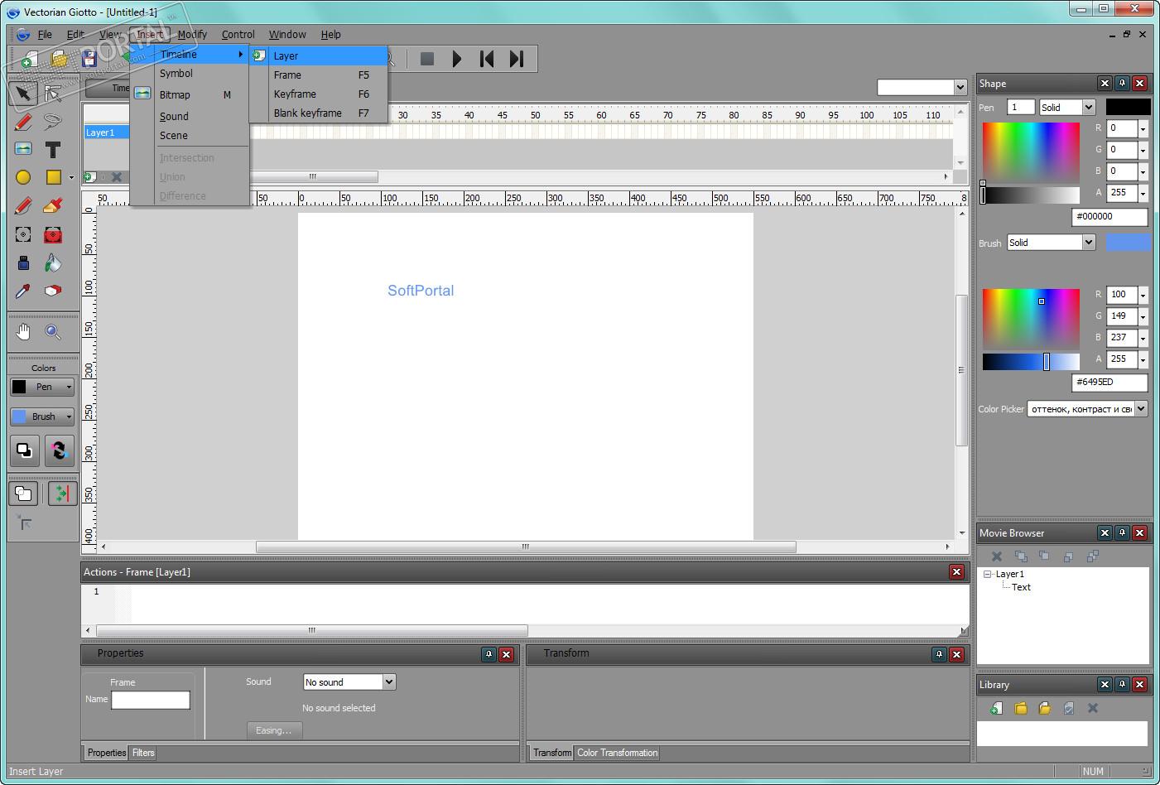Pin the Properties panel
This screenshot has width=1160, height=785.
pyautogui.click(x=489, y=654)
